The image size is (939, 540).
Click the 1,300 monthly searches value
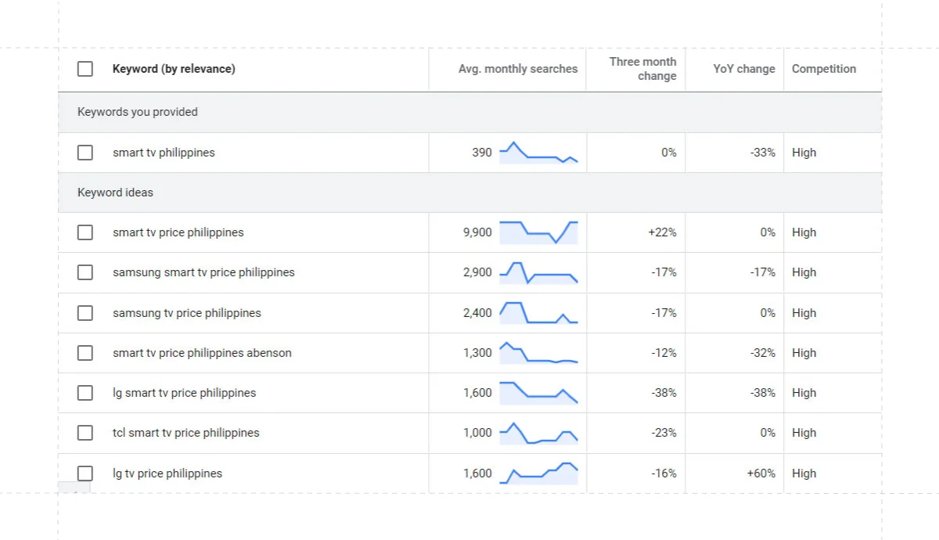click(477, 353)
